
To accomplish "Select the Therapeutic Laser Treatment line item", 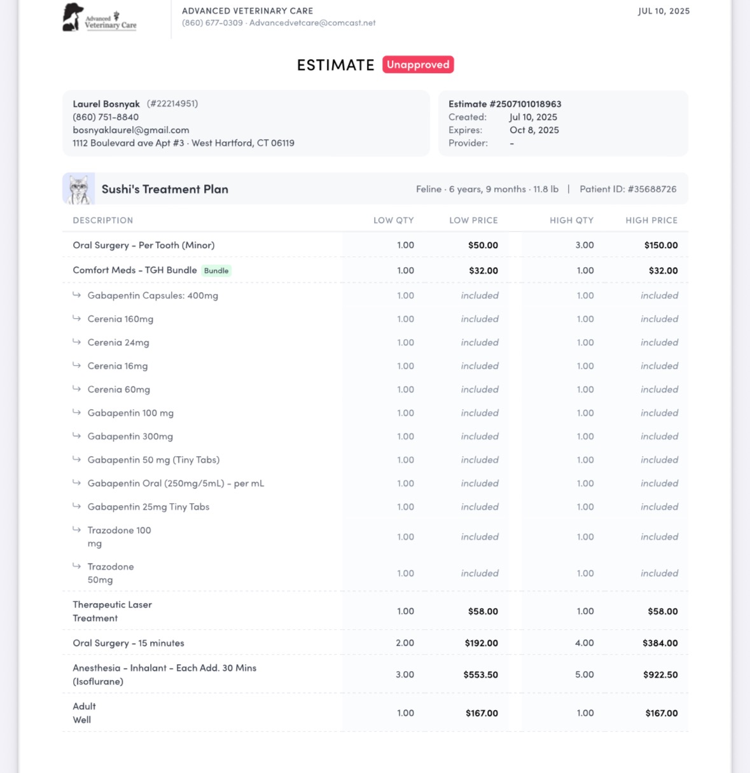I will 375,611.
